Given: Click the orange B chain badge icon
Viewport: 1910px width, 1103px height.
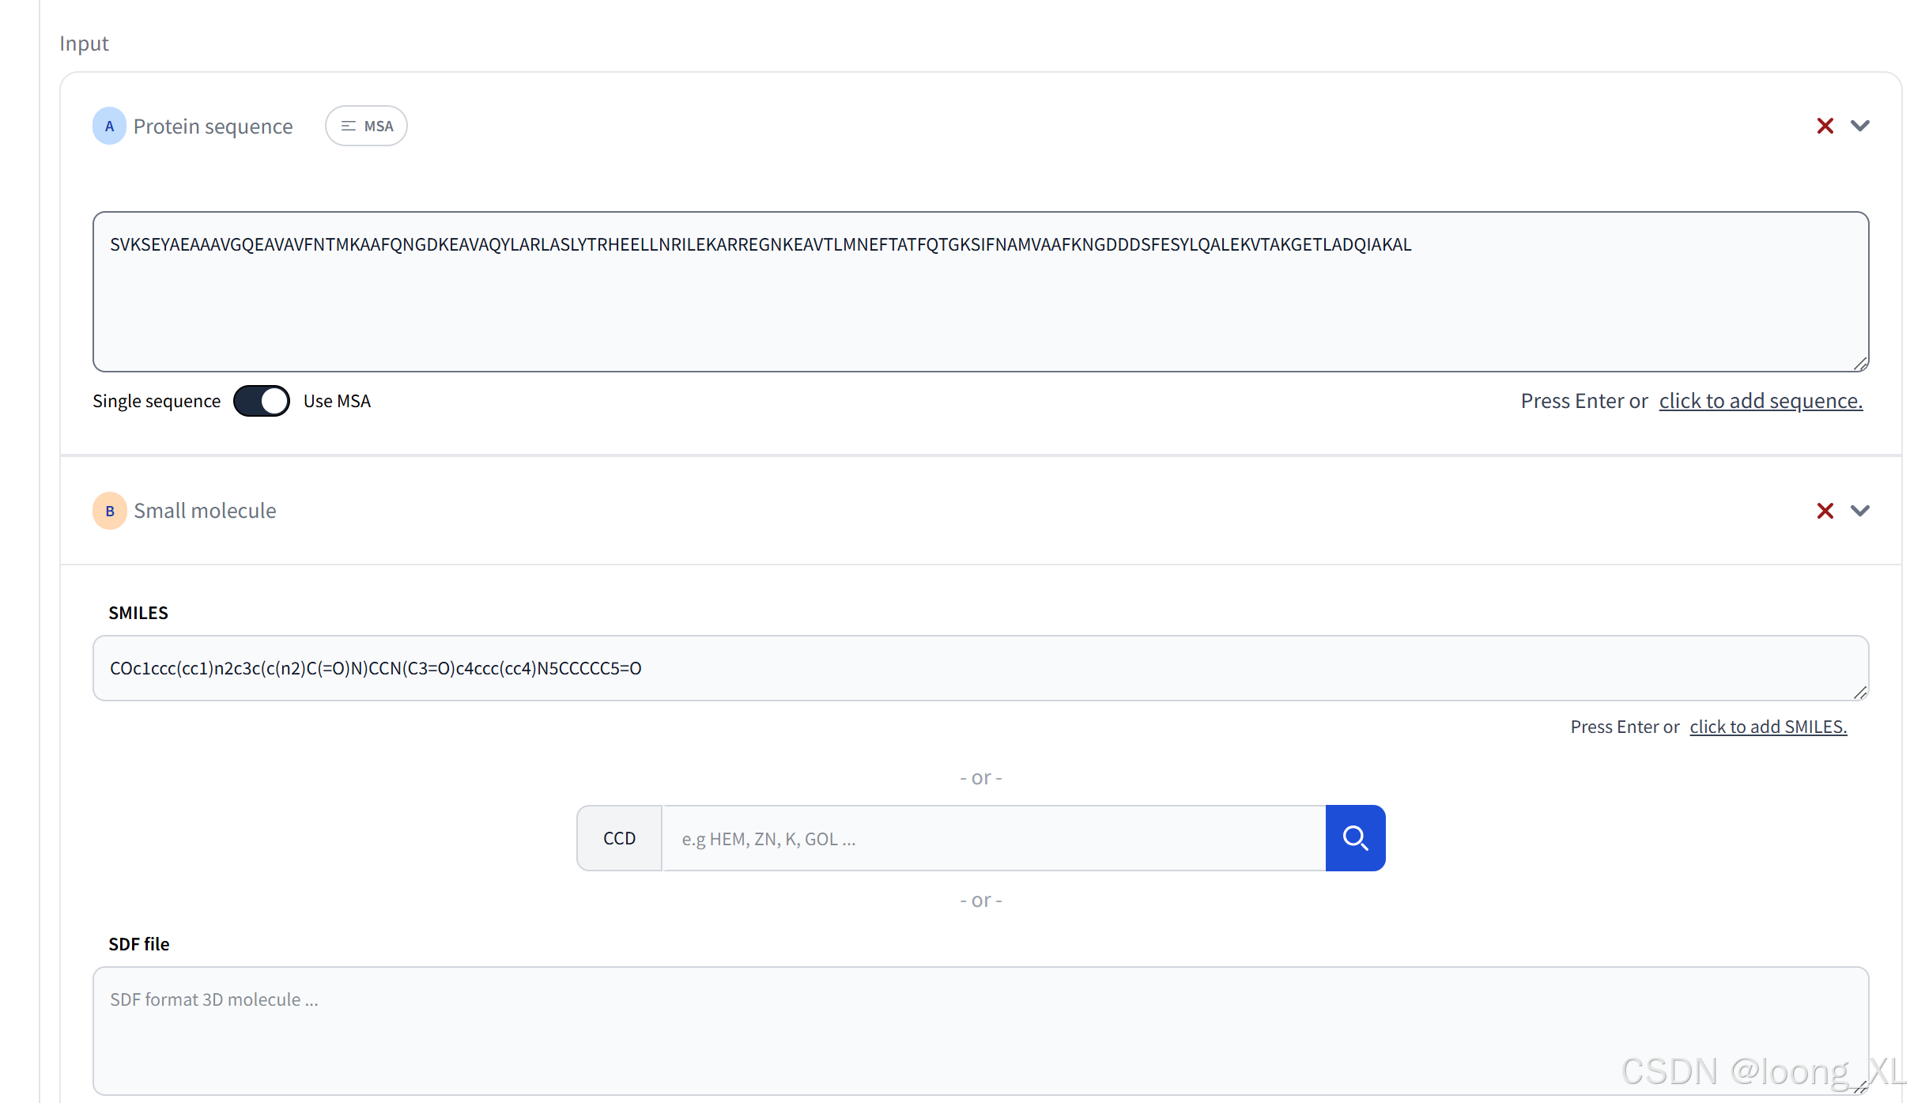Looking at the screenshot, I should (109, 511).
